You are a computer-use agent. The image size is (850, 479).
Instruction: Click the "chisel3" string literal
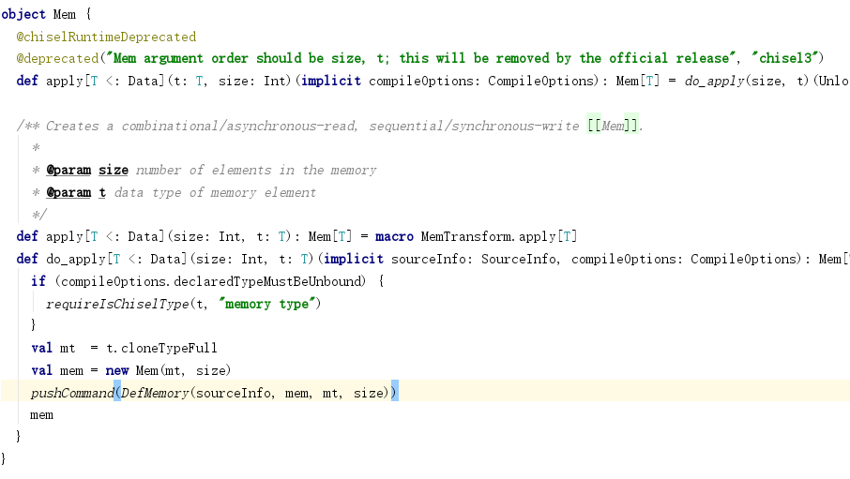click(784, 58)
